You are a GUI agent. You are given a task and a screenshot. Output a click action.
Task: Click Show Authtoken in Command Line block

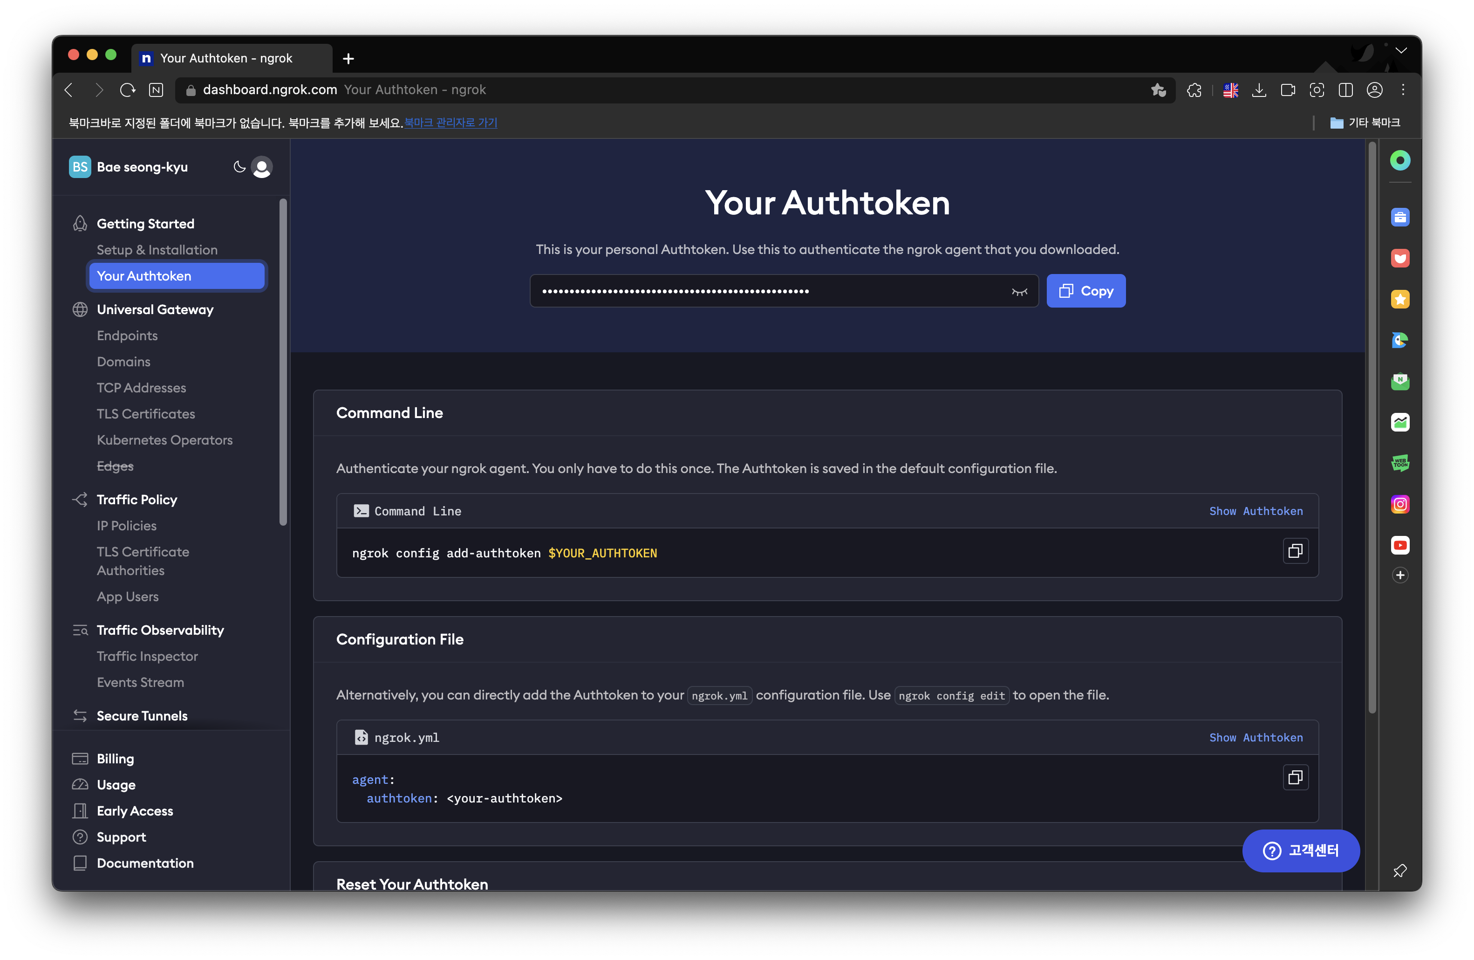pos(1256,511)
